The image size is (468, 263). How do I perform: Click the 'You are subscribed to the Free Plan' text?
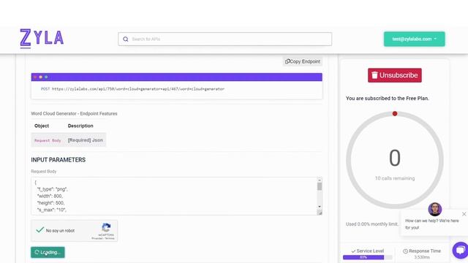[387, 98]
